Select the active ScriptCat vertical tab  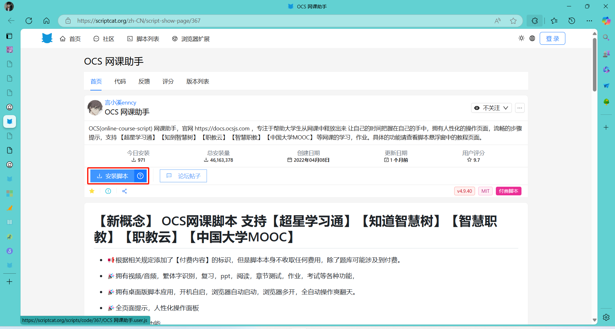pyautogui.click(x=10, y=121)
